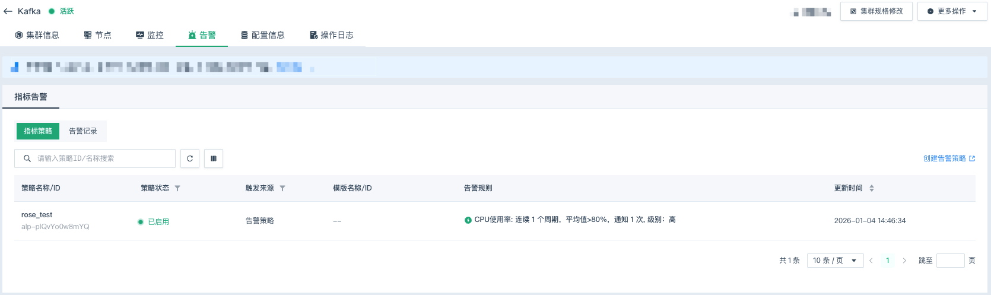Switch to 操作日志 tab

pyautogui.click(x=331, y=35)
